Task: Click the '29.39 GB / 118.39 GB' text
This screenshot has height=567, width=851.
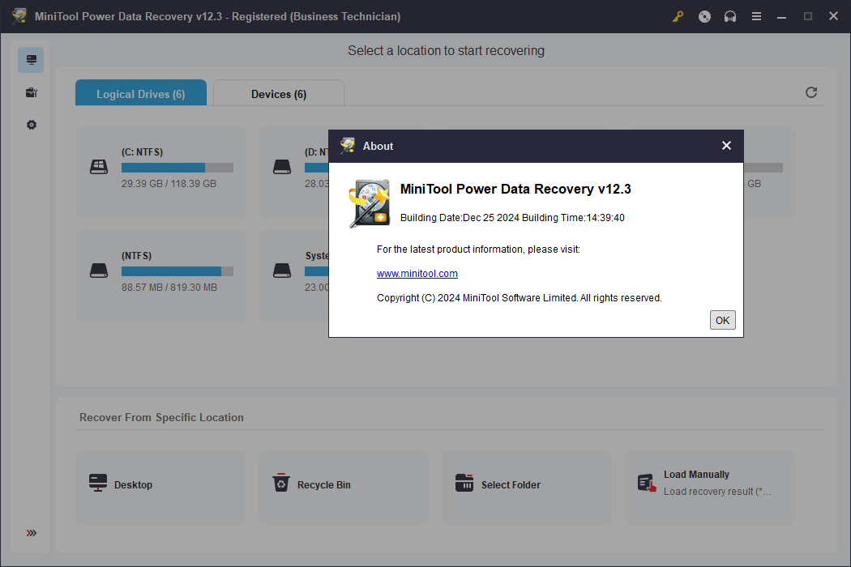Action: coord(169,184)
